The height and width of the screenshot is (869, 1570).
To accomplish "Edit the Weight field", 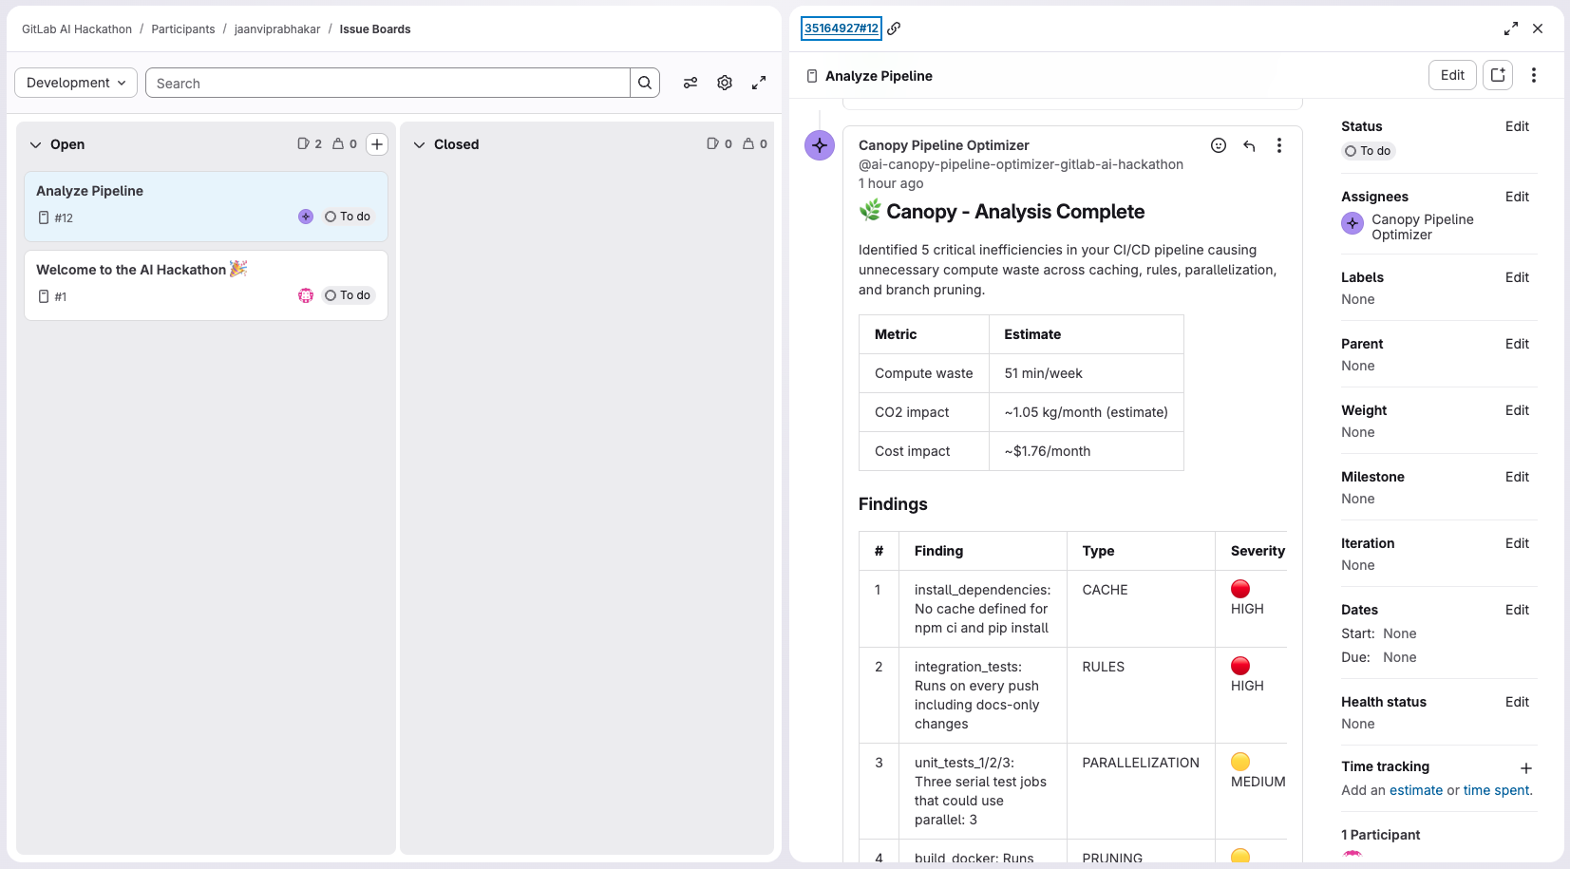I will [x=1517, y=410].
